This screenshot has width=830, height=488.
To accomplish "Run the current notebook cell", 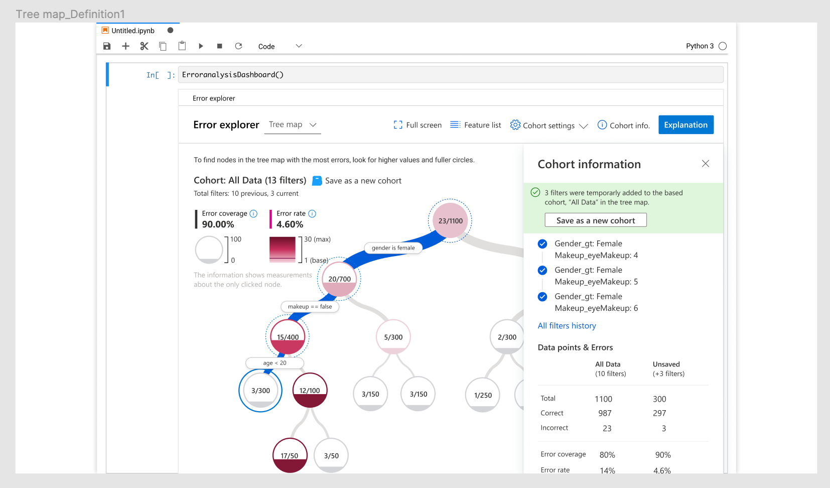I will 201,46.
